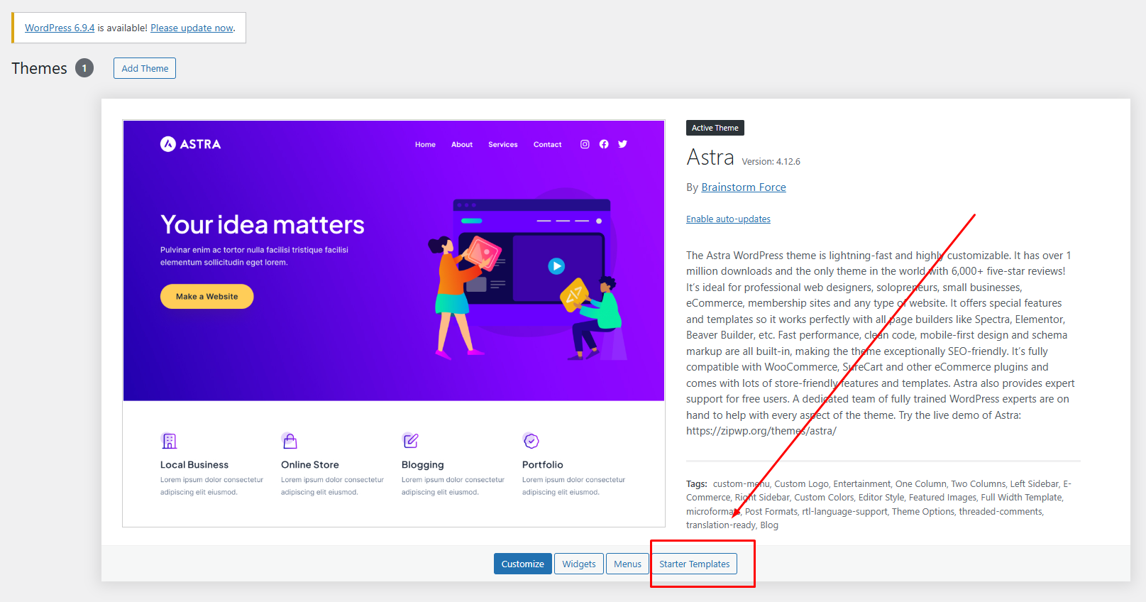Click the Your idea matters headline
Screen dimensions: 1146x602
[262, 224]
